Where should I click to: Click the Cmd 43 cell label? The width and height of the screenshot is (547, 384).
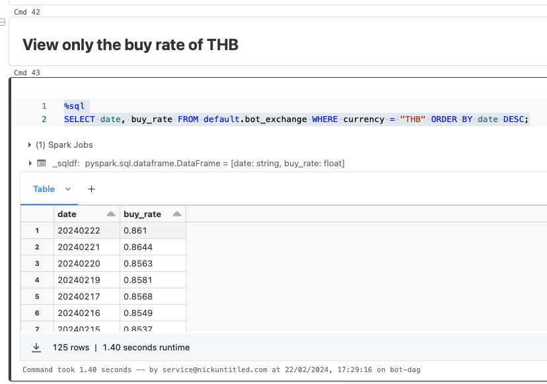point(27,73)
